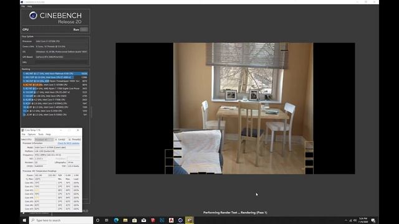This screenshot has height=224, width=399.
Task: Open Cortana from the taskbar
Action: [x=97, y=220]
